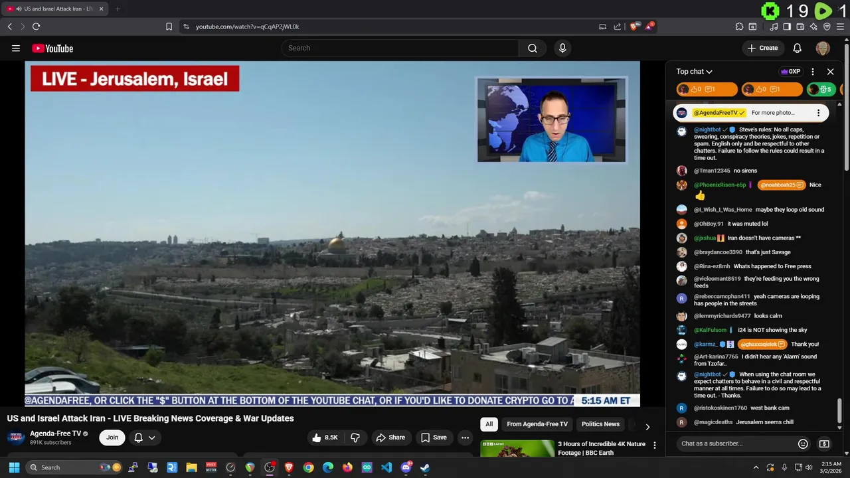The image size is (850, 478).
Task: Open the Agenda-Free TV channel name link
Action: point(55,434)
